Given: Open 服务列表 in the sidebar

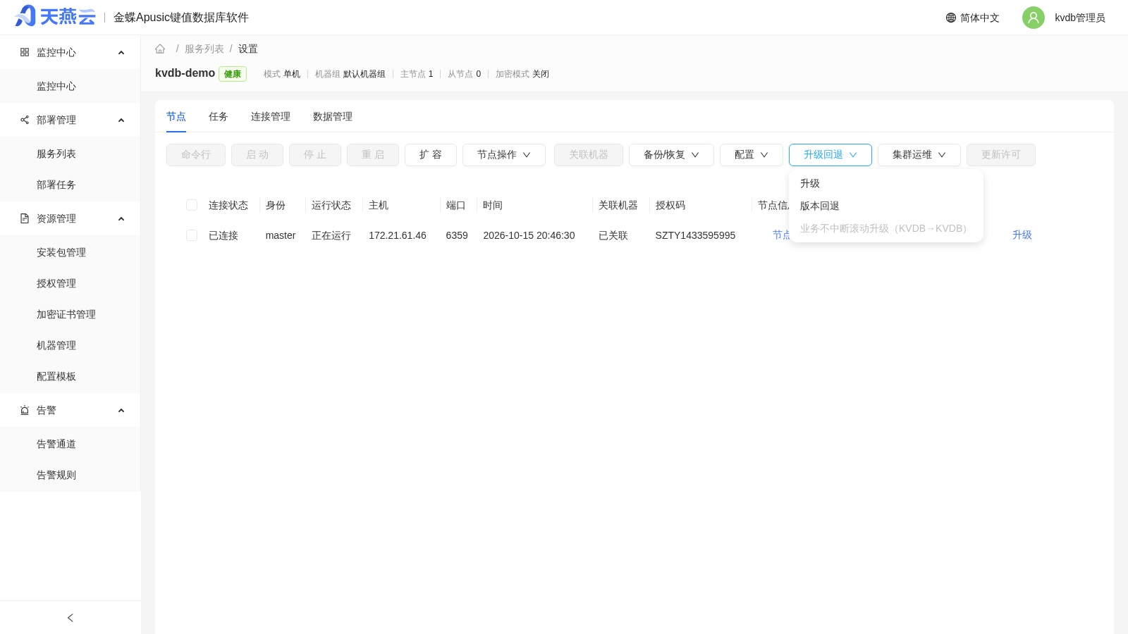Looking at the screenshot, I should coord(70,154).
